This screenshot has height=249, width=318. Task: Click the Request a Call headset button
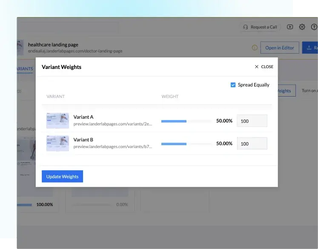(260, 27)
